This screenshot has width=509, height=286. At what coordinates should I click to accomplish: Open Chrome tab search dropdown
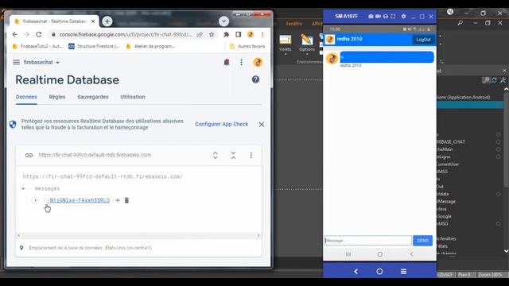tap(223, 21)
